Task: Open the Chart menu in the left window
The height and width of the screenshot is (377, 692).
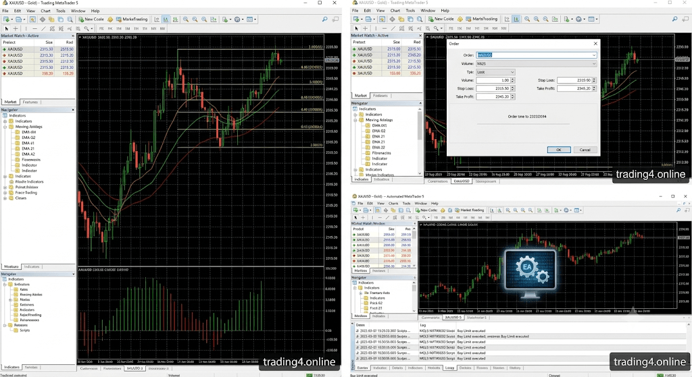Action: (45, 11)
